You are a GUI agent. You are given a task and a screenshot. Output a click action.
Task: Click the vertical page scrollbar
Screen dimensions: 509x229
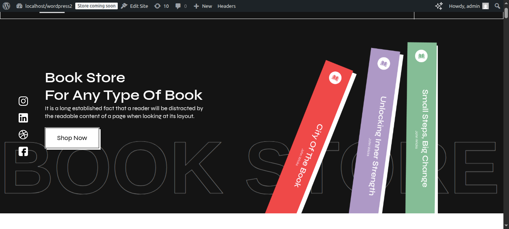point(506,112)
